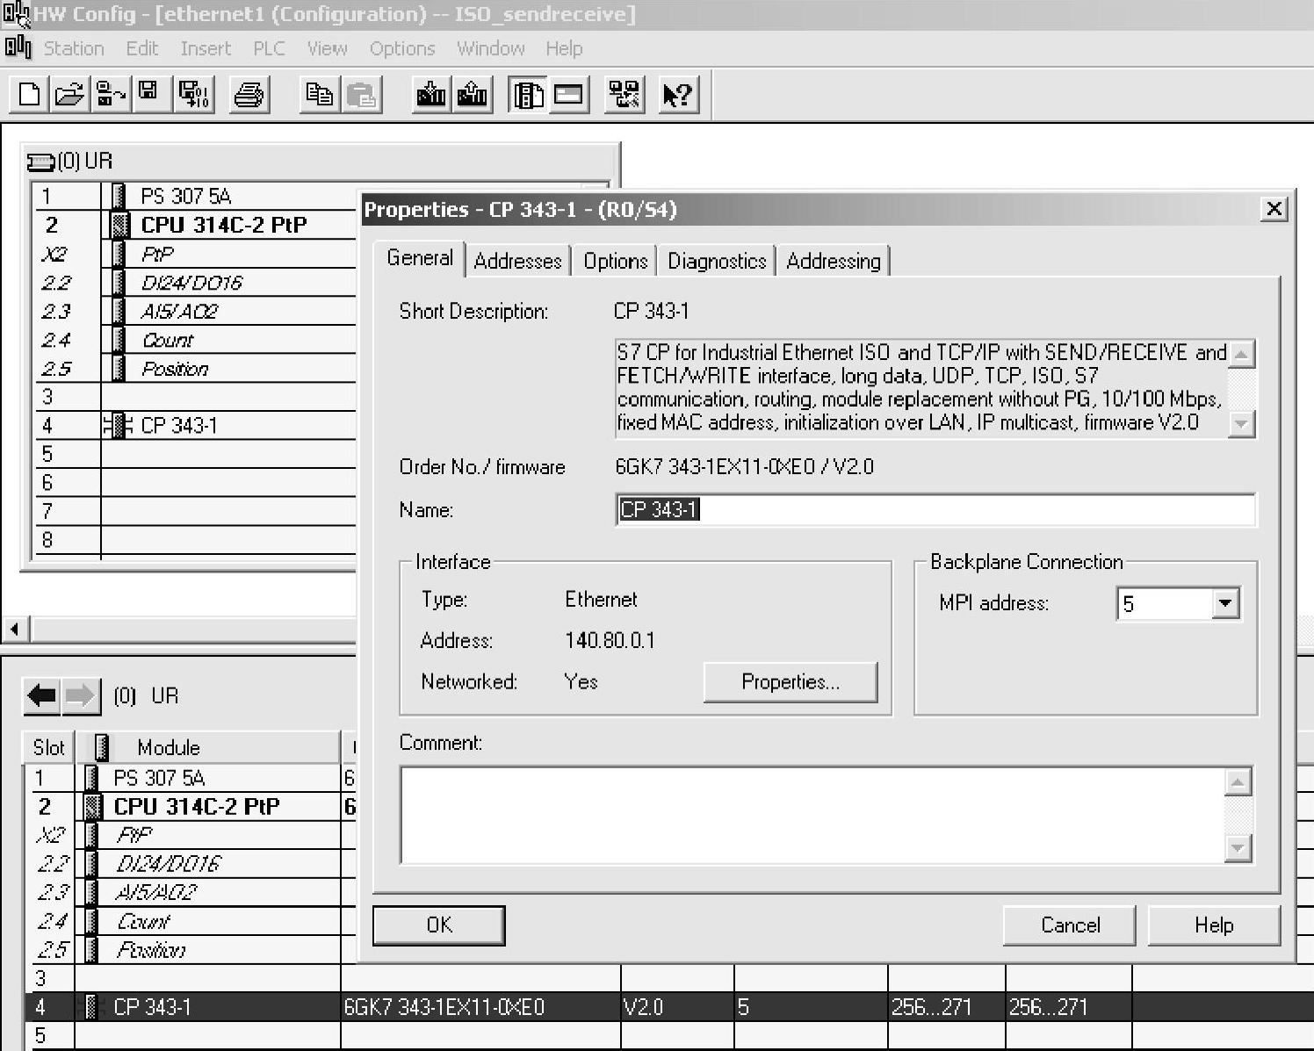Click the Download to Module icon
Screen dimensions: 1314x1051
point(431,94)
